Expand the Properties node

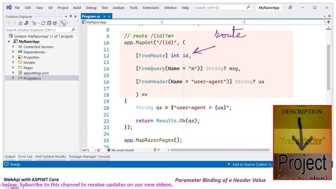13,57
